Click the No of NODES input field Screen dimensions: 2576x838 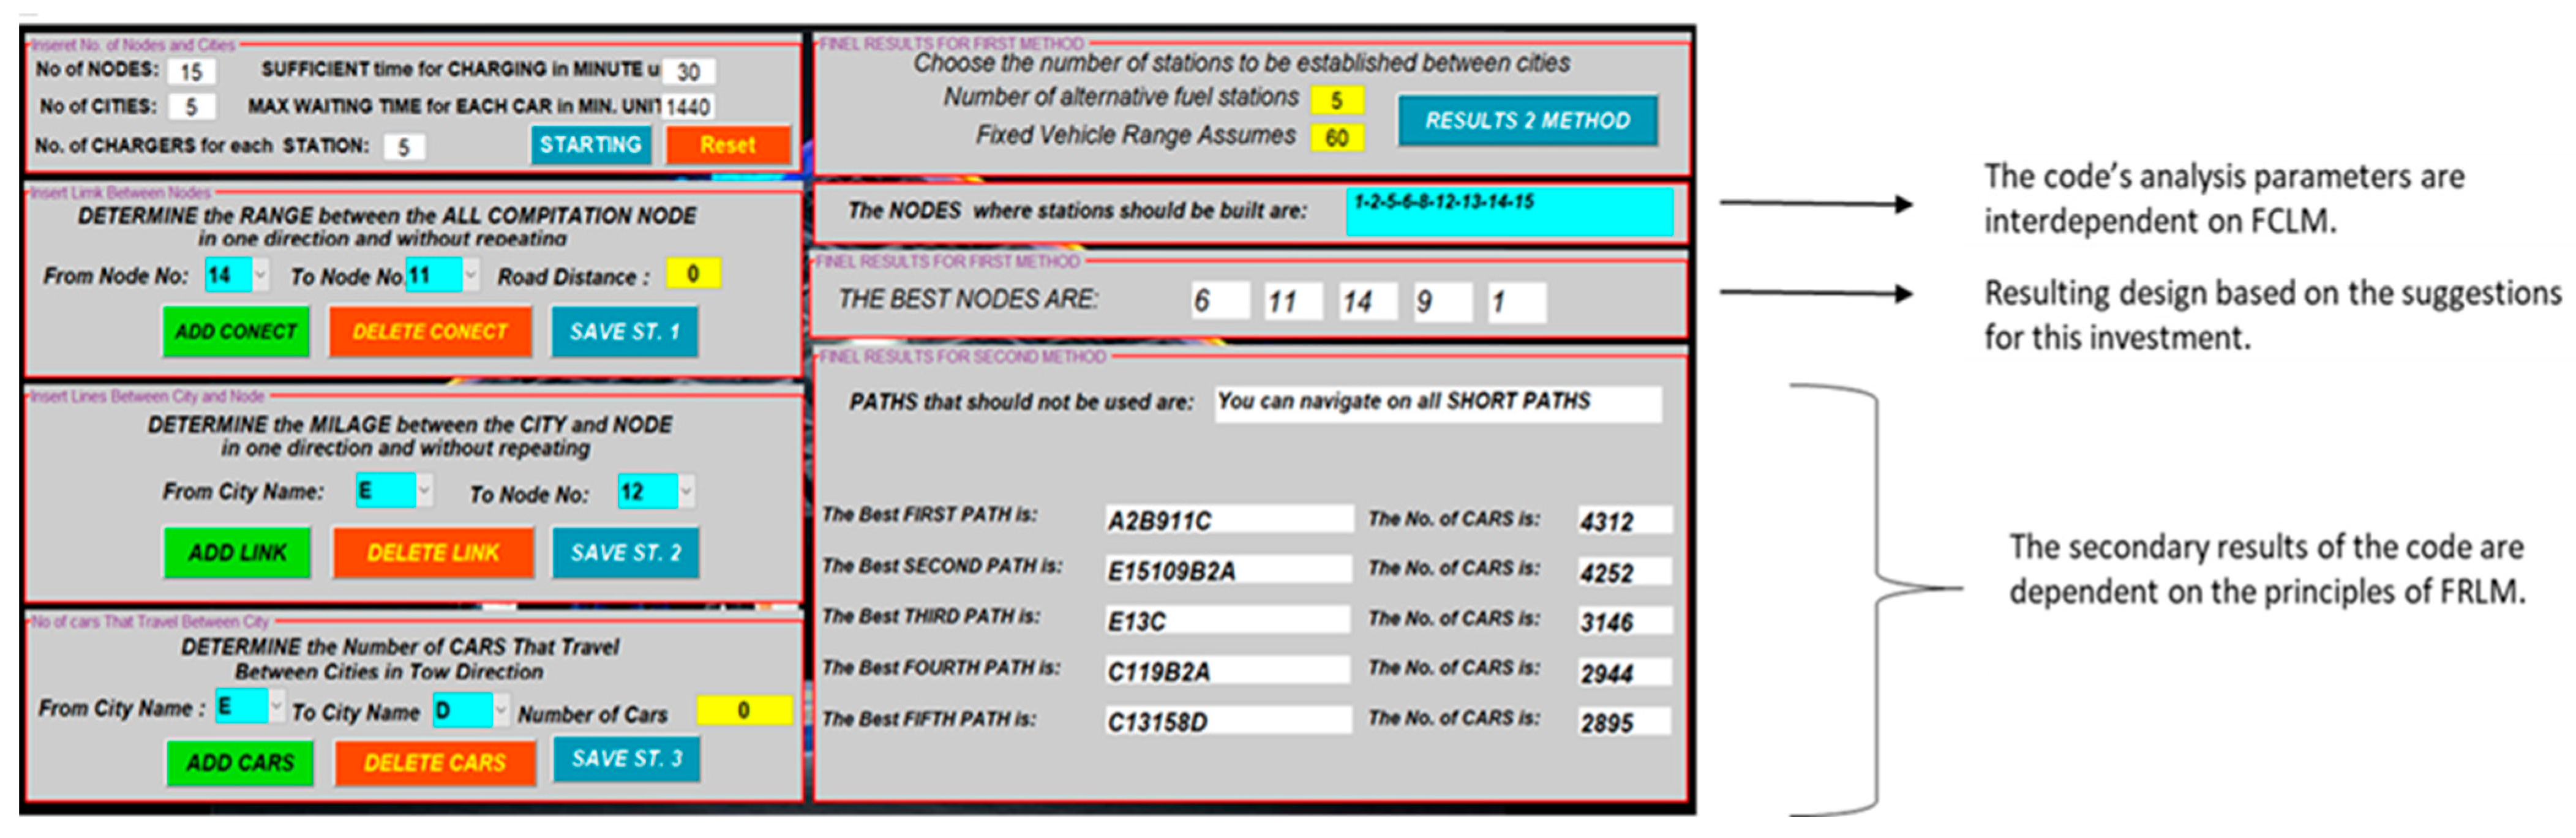191,71
